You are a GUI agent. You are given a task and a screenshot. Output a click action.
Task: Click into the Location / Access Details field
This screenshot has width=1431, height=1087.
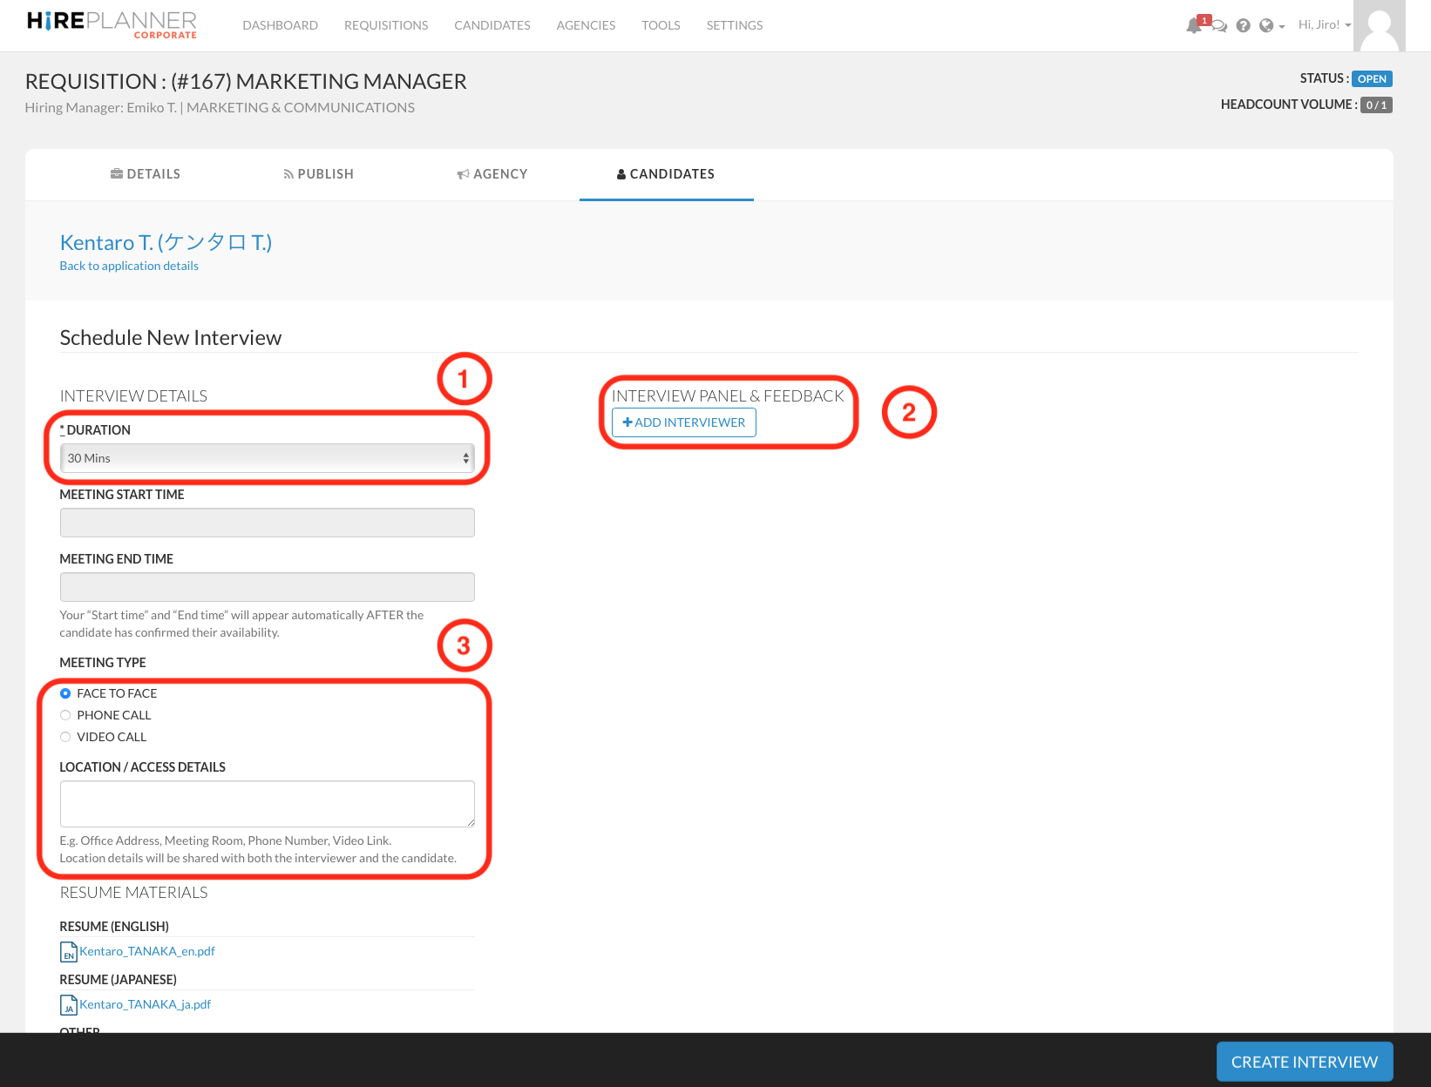pyautogui.click(x=267, y=803)
